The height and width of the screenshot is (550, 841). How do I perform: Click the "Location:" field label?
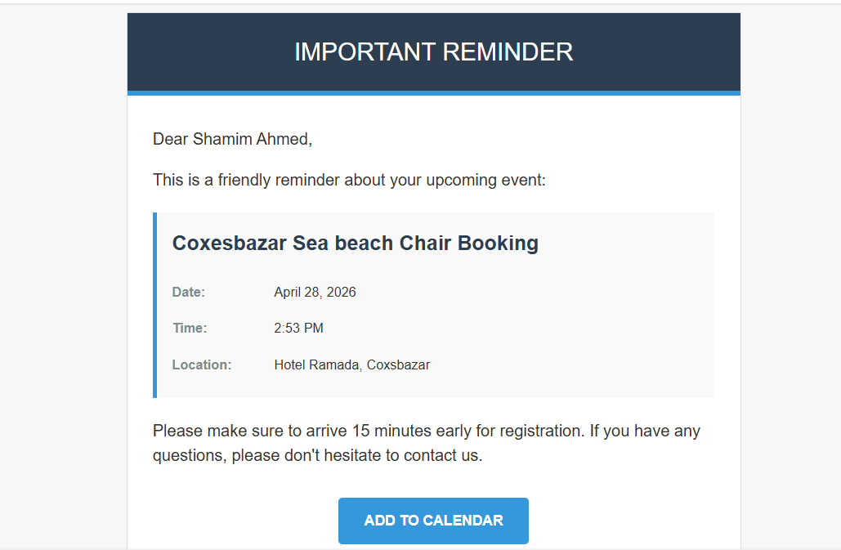(x=202, y=365)
